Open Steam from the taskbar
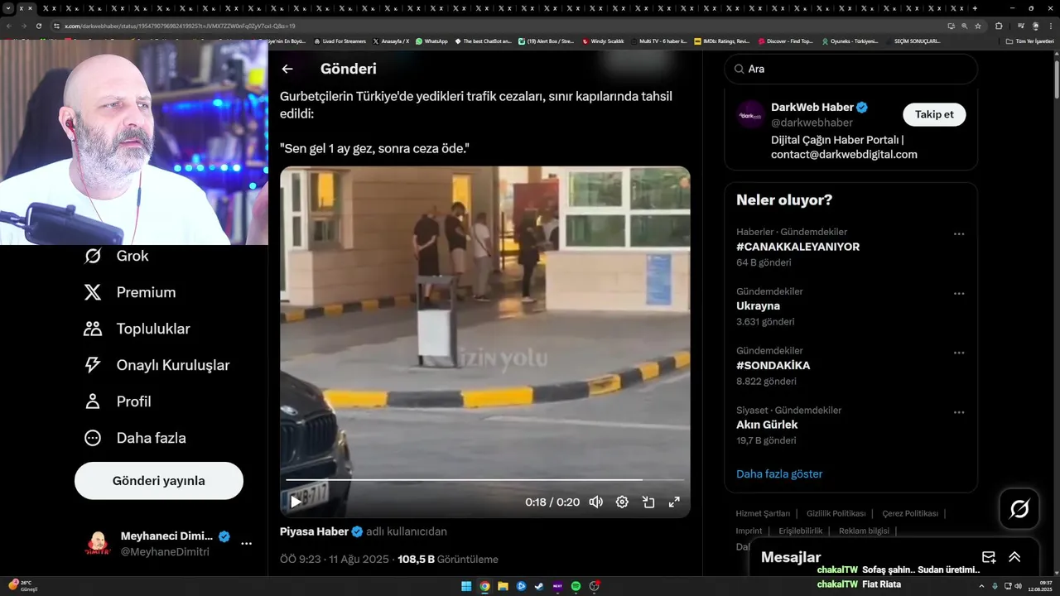This screenshot has height=596, width=1060. 539,586
